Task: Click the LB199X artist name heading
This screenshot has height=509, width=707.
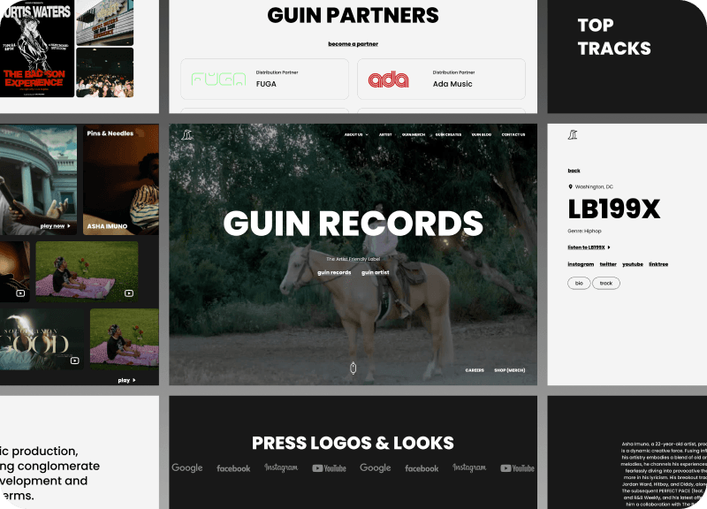Action: pyautogui.click(x=613, y=209)
